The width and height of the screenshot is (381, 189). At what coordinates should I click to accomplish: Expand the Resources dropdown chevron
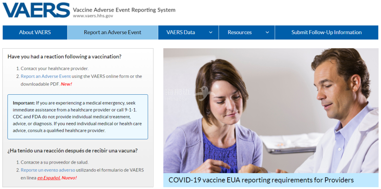267,32
